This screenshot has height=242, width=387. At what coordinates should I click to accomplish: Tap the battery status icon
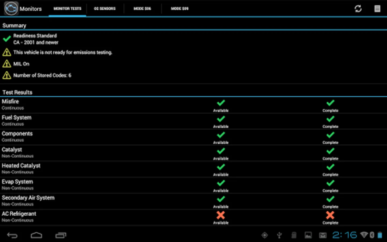pos(380,235)
